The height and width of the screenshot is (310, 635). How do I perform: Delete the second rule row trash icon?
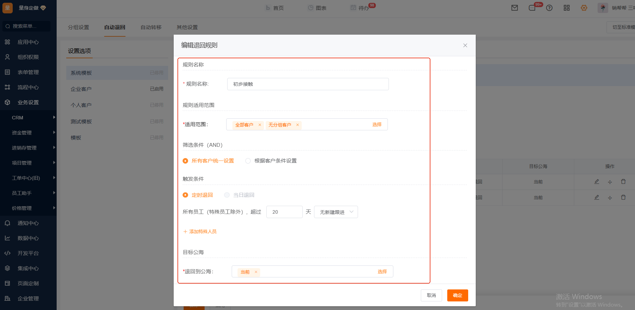[x=623, y=198]
